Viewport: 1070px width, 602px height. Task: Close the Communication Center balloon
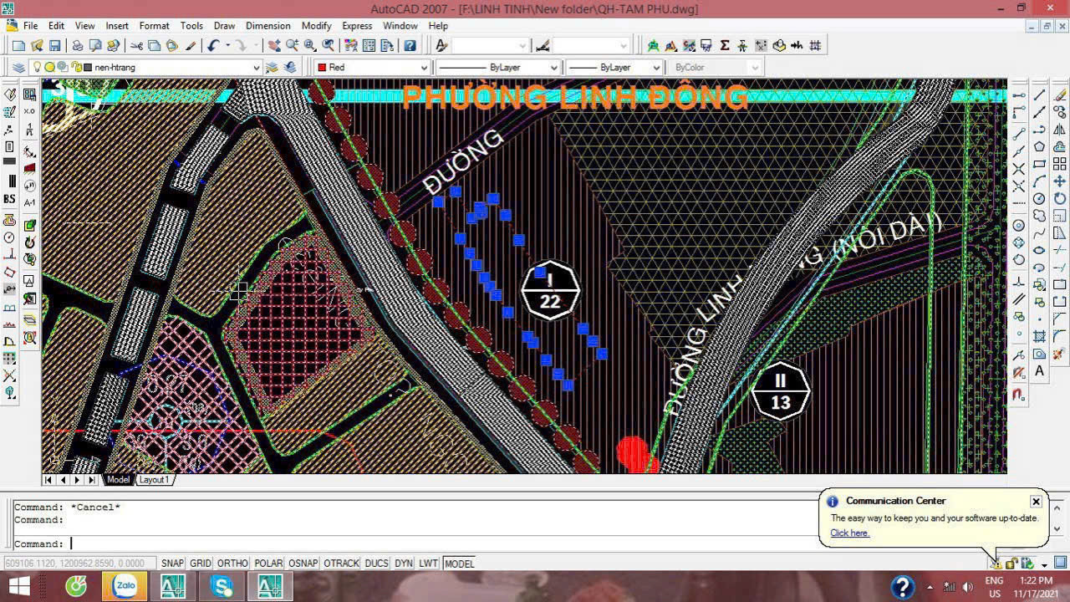(x=1036, y=502)
